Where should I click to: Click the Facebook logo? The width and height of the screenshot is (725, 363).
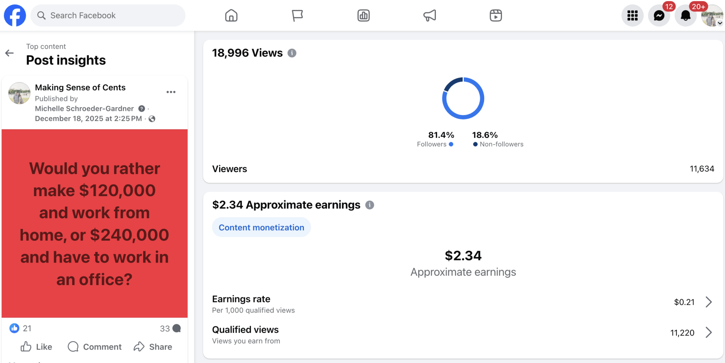coord(15,16)
